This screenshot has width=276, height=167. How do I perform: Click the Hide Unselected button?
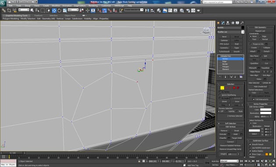point(260,87)
